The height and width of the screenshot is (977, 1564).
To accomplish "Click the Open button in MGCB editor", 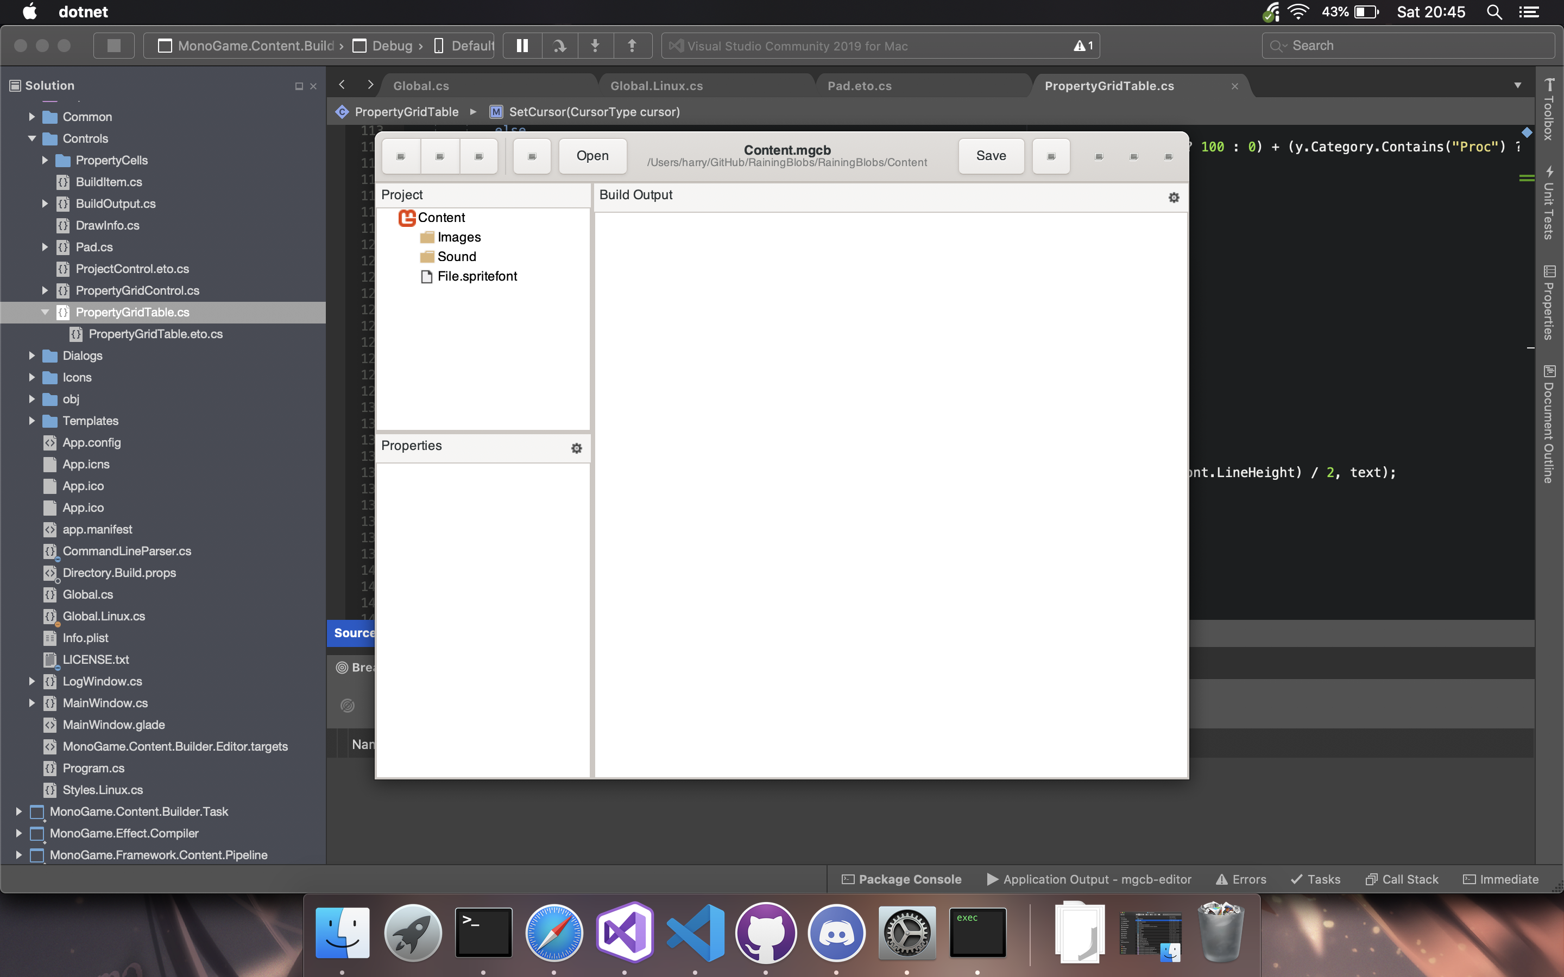I will [x=592, y=156].
